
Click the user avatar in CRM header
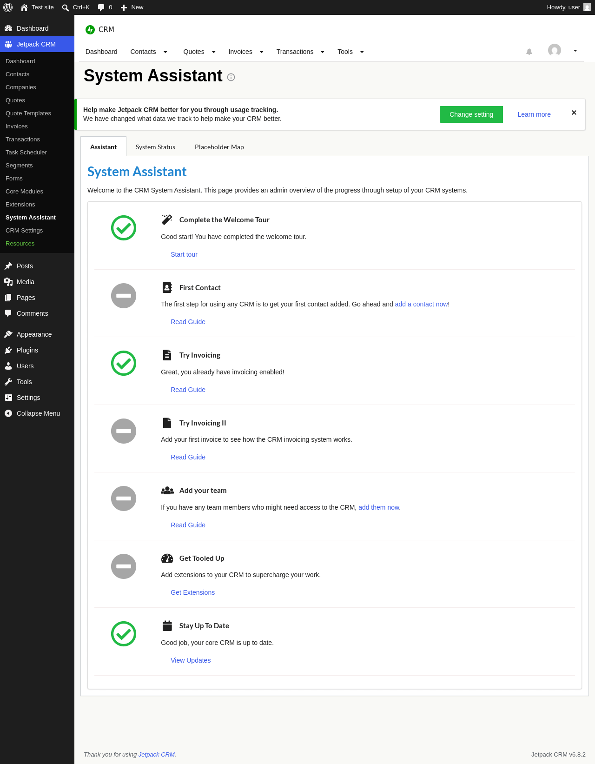click(x=555, y=50)
